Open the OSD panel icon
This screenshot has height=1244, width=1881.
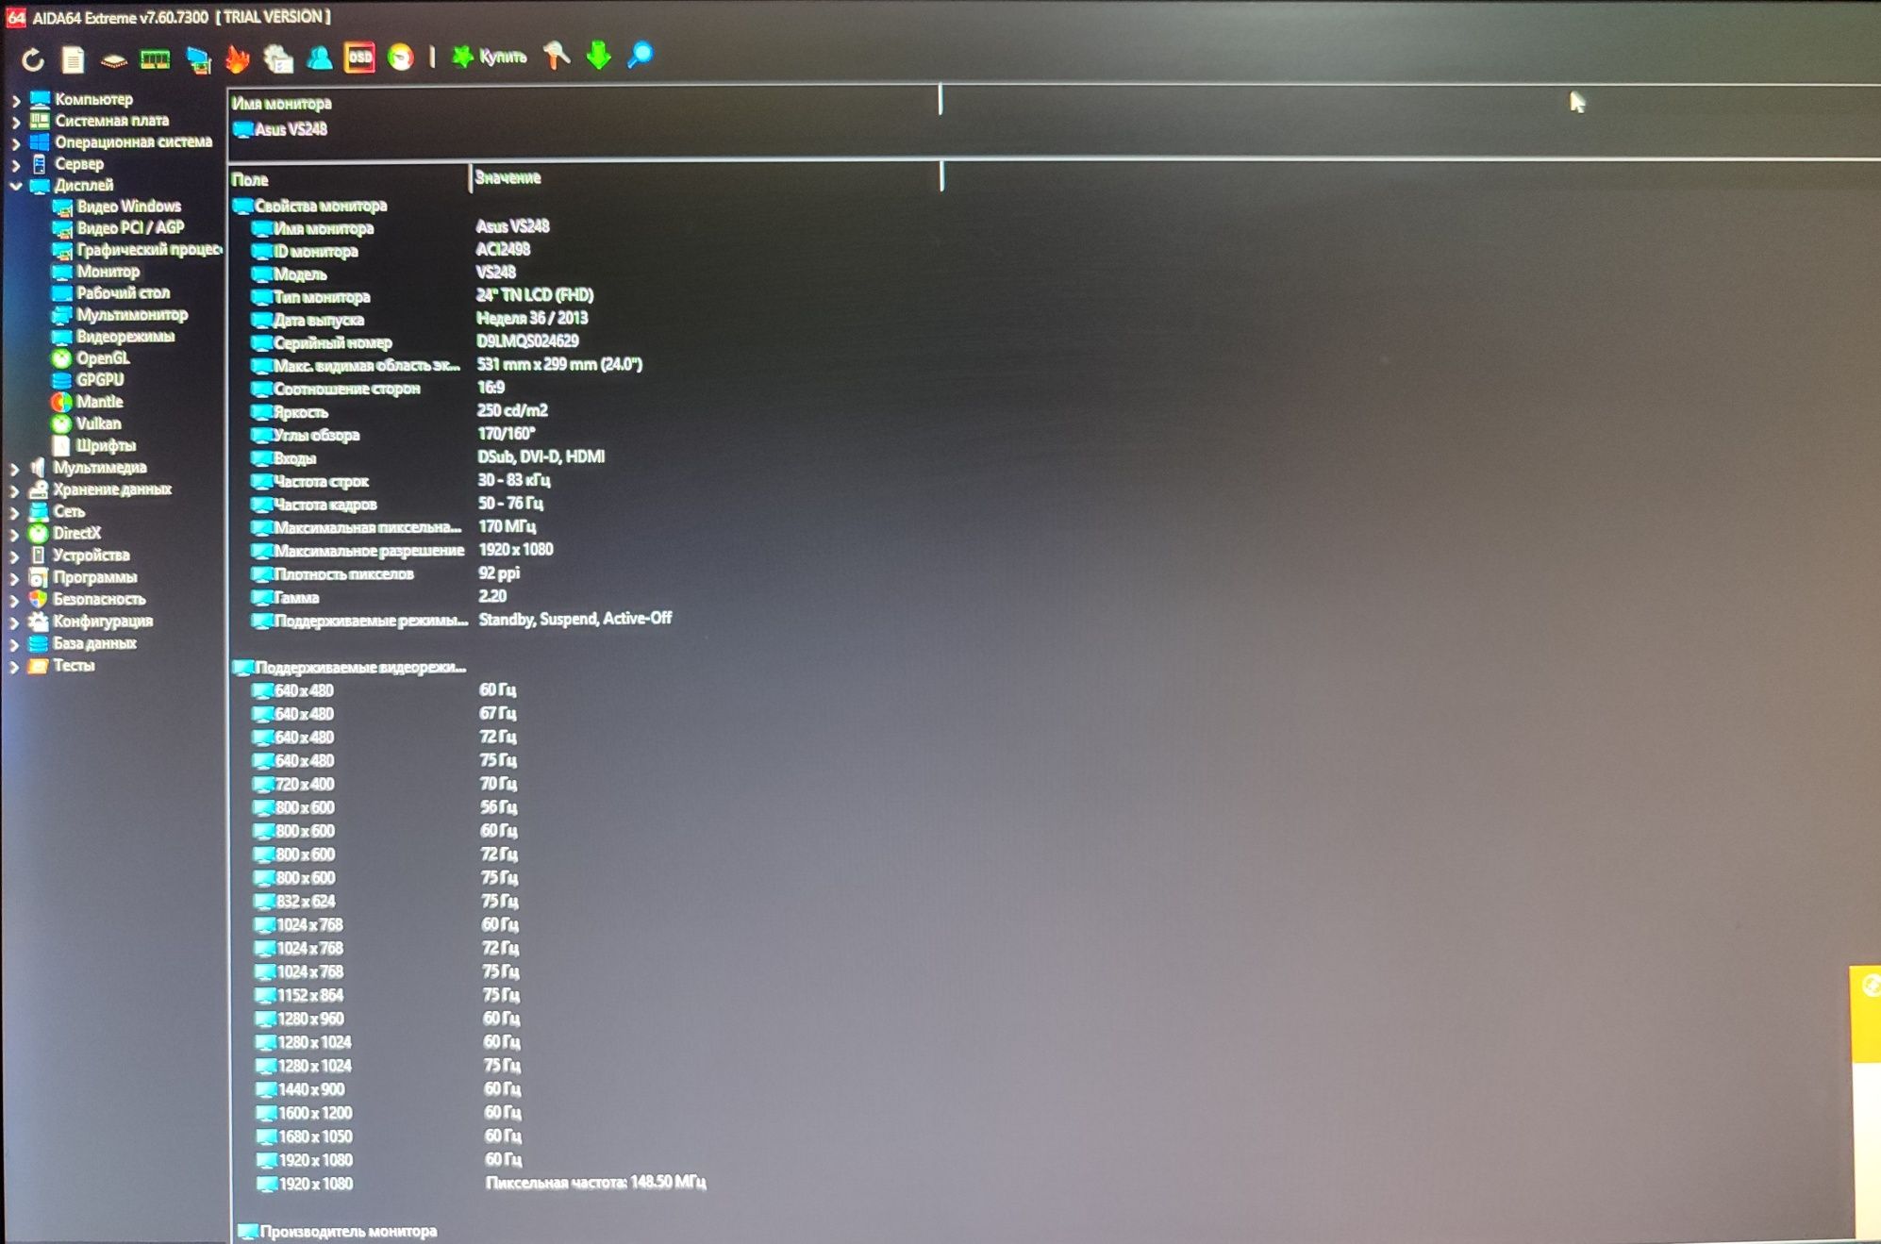tap(359, 58)
